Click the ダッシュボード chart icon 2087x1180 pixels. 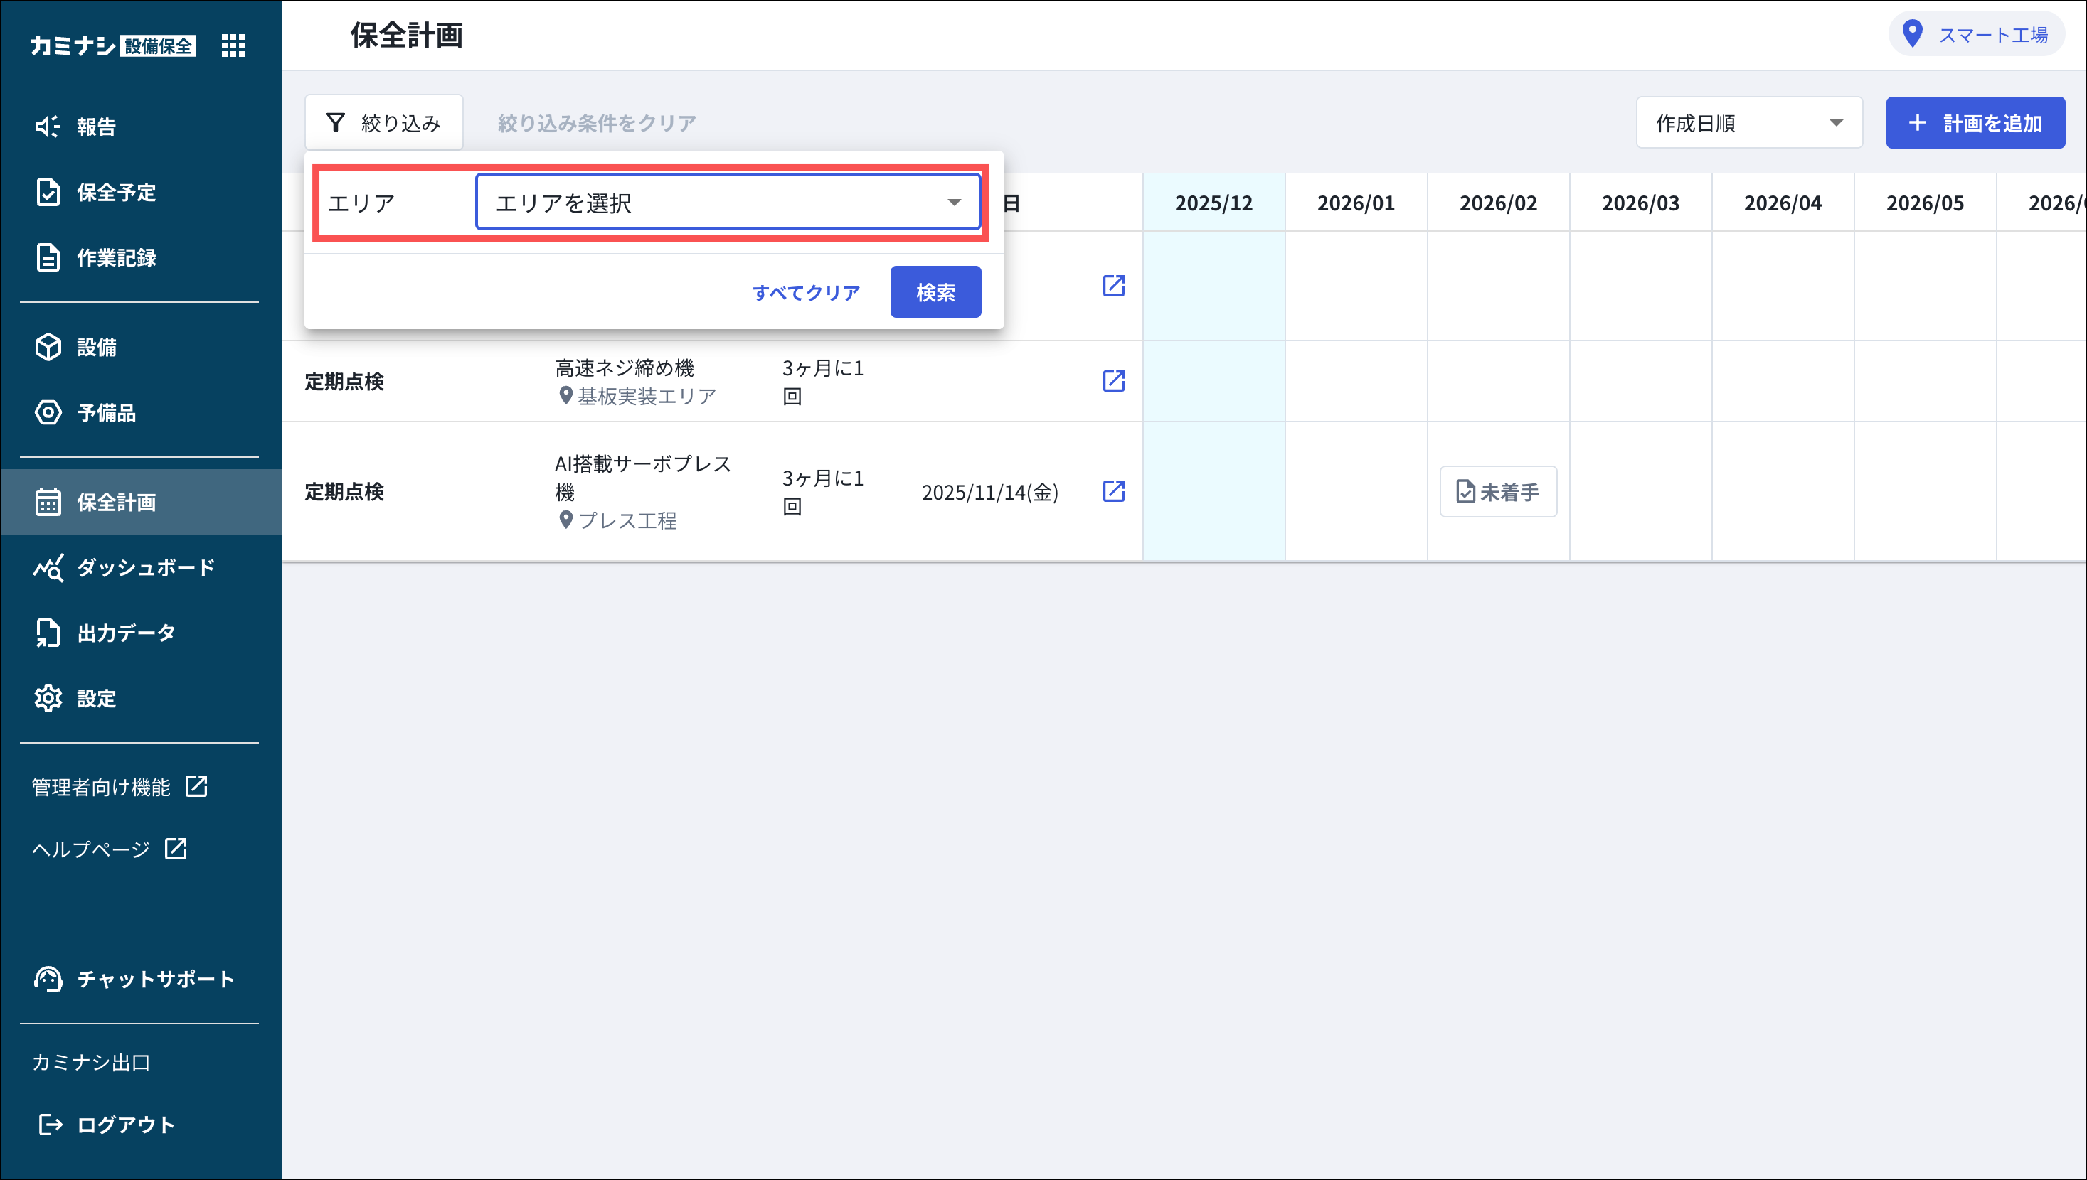pyautogui.click(x=48, y=567)
